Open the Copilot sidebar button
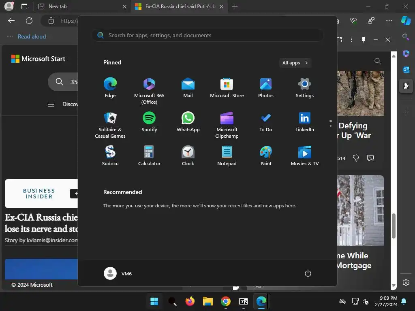Viewport: 415px width, 311px height. 406,21
